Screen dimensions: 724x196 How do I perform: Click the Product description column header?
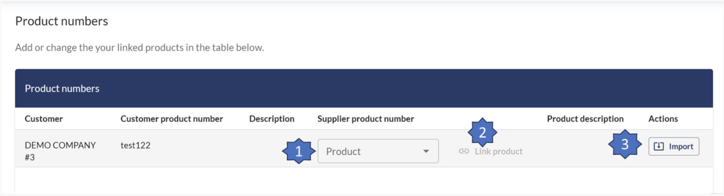(x=585, y=119)
